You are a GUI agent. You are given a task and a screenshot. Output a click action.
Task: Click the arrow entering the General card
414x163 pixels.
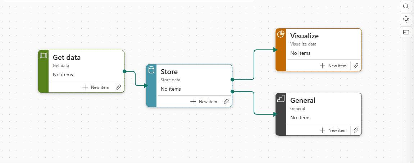pyautogui.click(x=275, y=114)
